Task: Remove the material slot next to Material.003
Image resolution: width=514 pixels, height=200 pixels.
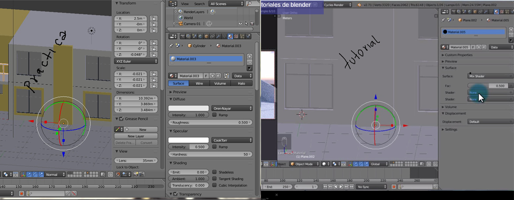Action: pos(250,62)
